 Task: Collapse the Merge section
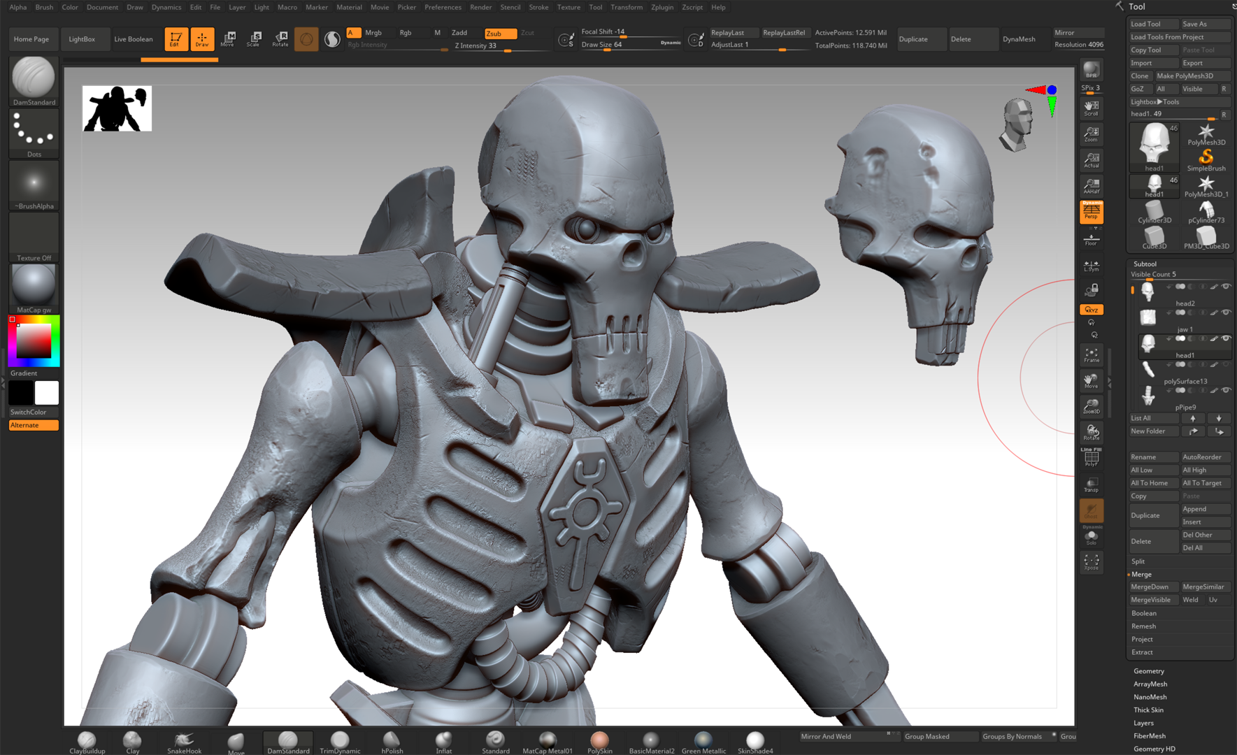tap(1141, 574)
